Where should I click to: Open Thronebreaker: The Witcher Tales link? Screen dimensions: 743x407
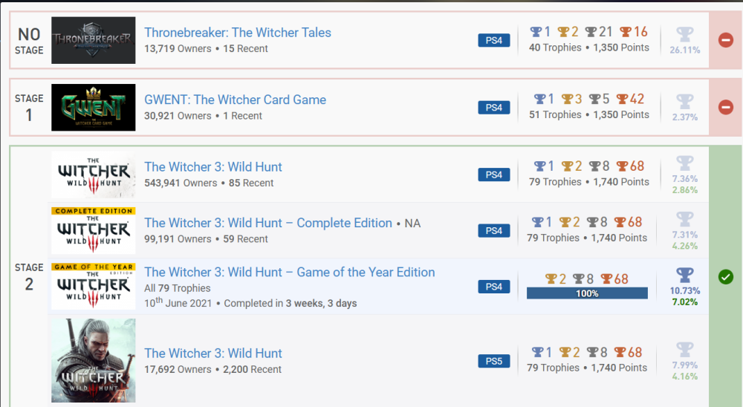click(x=238, y=33)
